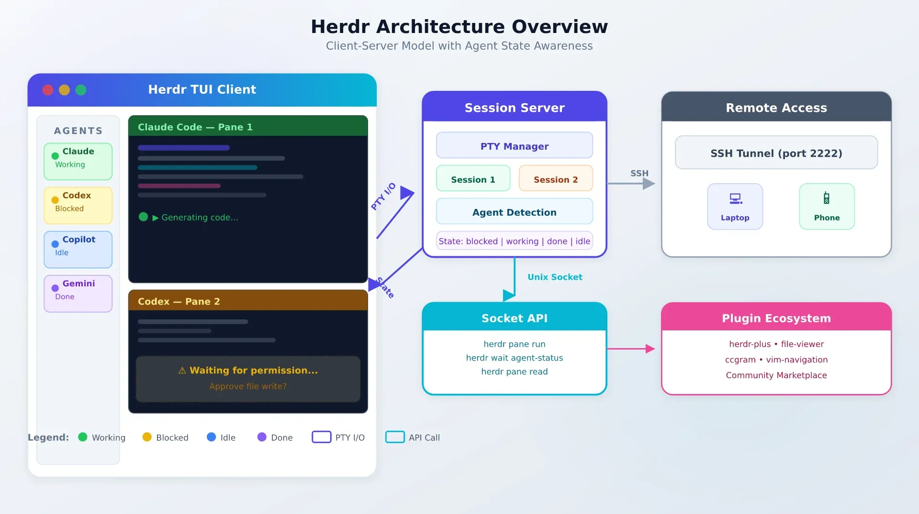The image size is (919, 514).
Task: Click the Idle legend blue dot
Action: (x=211, y=437)
